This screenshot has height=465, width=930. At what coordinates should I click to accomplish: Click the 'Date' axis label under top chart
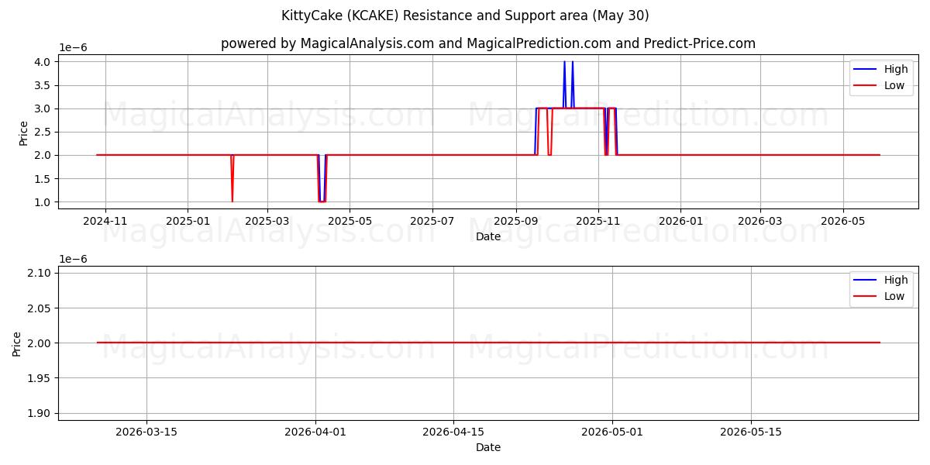(488, 236)
